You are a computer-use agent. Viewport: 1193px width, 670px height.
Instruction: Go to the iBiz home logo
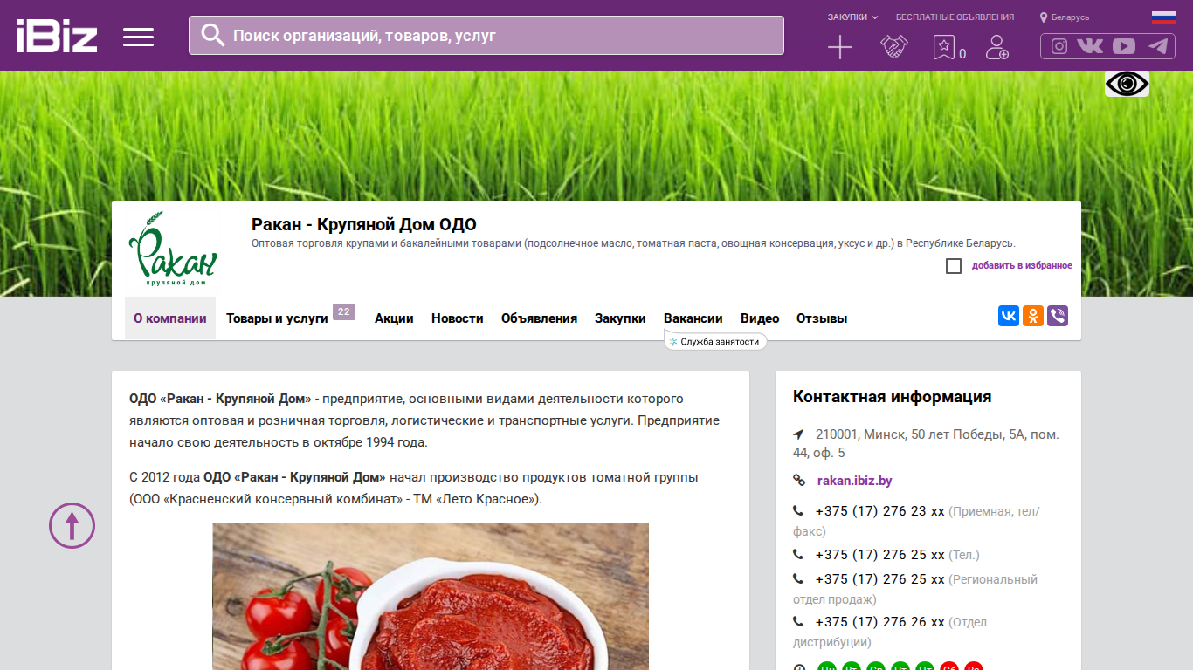pyautogui.click(x=57, y=36)
